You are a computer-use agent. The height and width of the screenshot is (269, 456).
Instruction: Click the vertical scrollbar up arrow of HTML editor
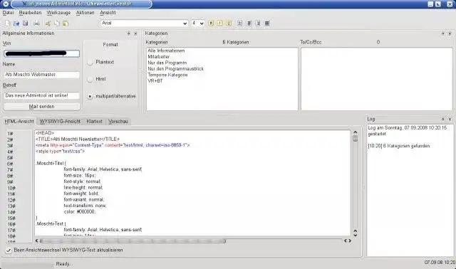(x=355, y=132)
